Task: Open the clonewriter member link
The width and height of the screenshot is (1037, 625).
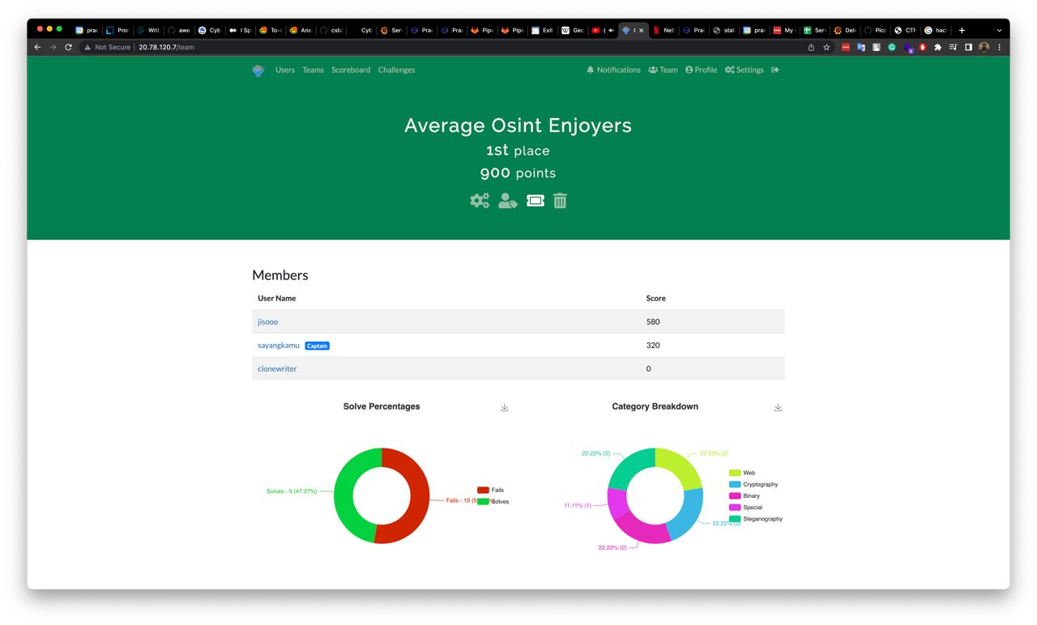Action: click(x=277, y=368)
